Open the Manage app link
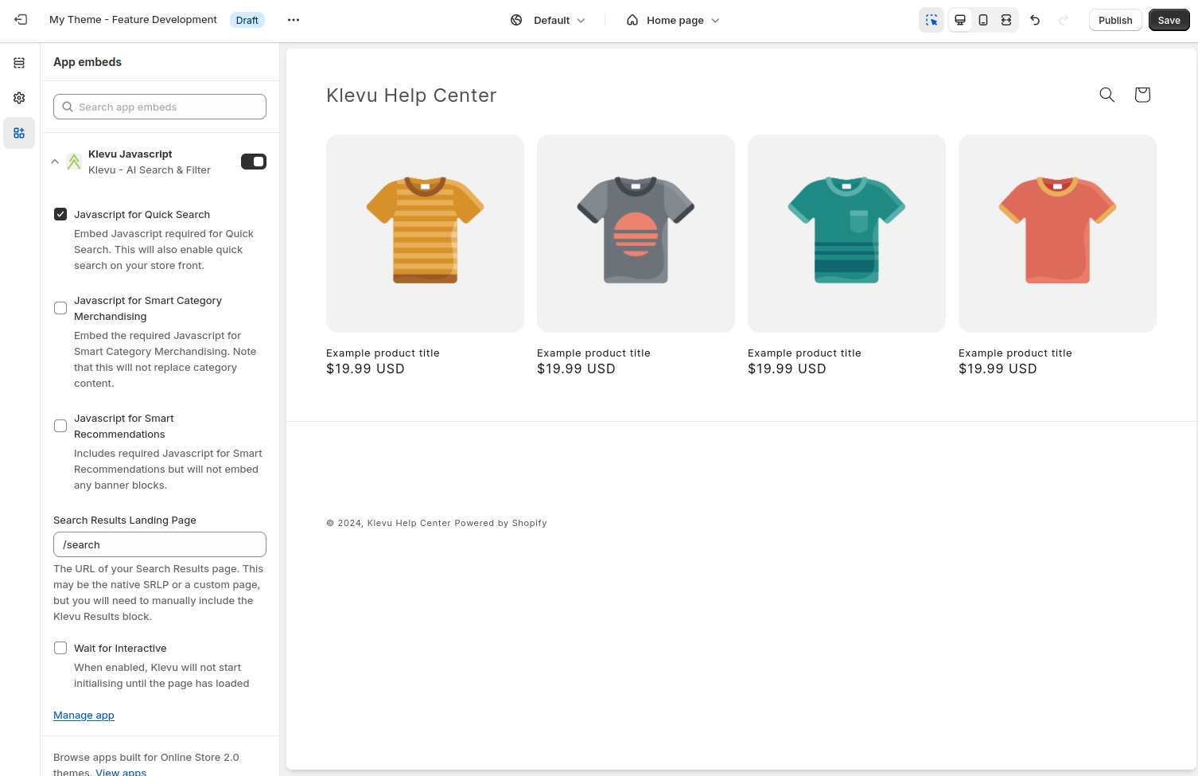This screenshot has height=776, width=1198. click(x=84, y=715)
